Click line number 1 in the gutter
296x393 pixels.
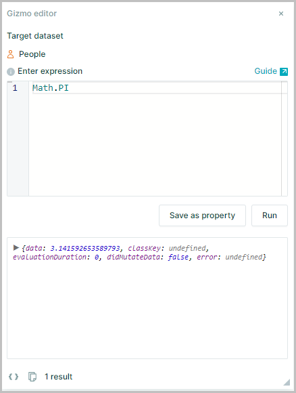15,88
